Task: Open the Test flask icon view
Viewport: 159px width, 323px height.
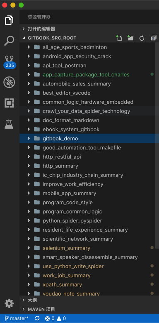Action: tap(9, 124)
